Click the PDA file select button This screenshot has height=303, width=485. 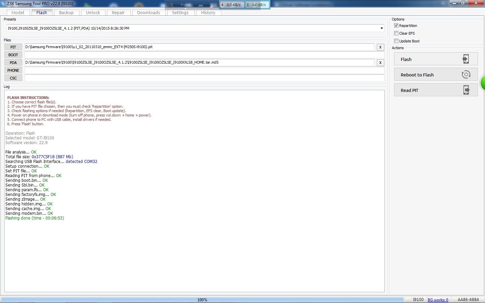[x=13, y=63]
